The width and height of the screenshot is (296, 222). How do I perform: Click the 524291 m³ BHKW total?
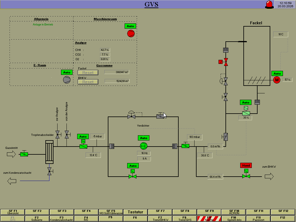[117, 81]
